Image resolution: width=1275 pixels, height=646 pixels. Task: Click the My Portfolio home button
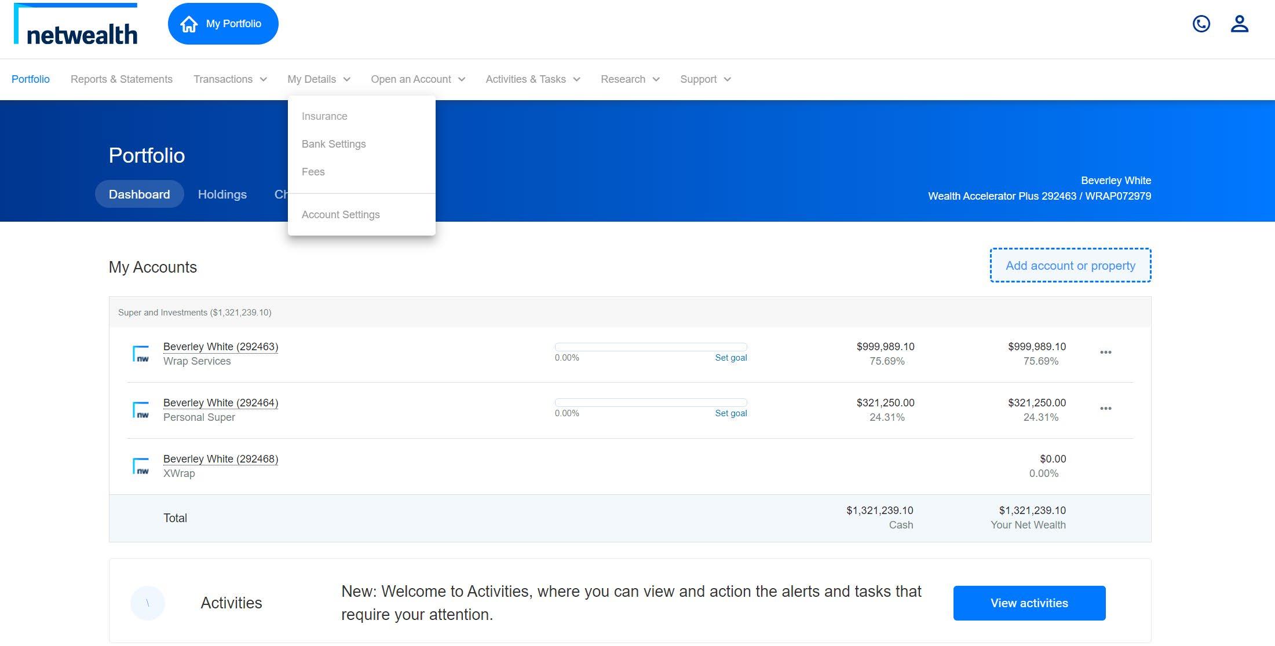tap(223, 24)
